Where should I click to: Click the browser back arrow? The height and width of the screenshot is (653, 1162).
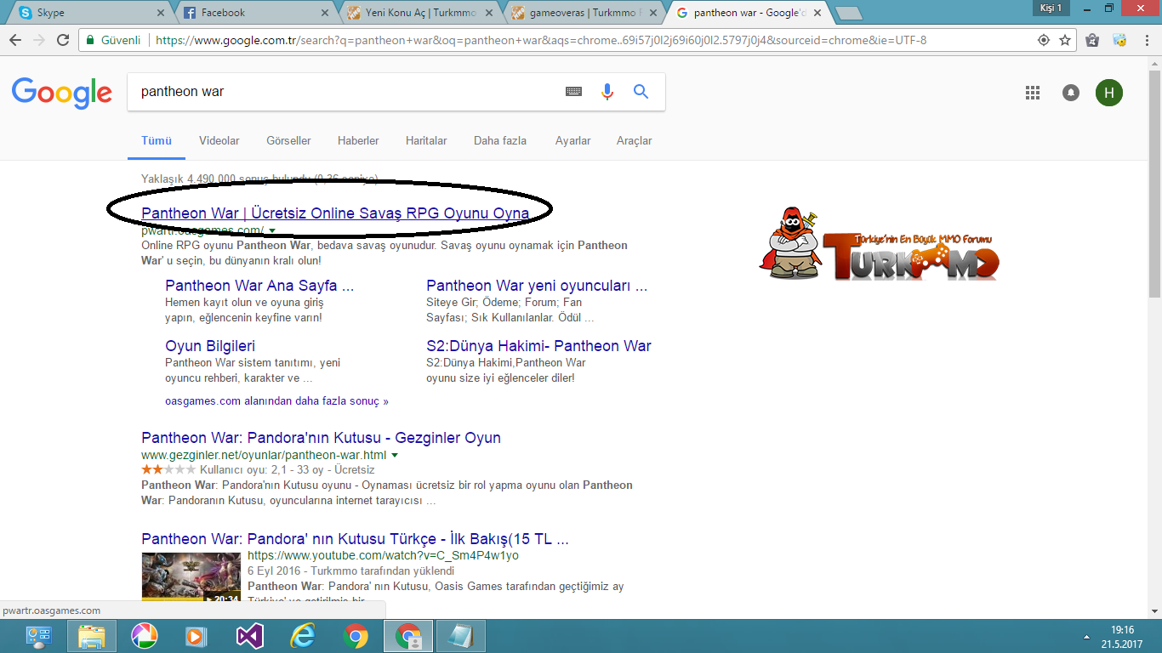(x=15, y=40)
